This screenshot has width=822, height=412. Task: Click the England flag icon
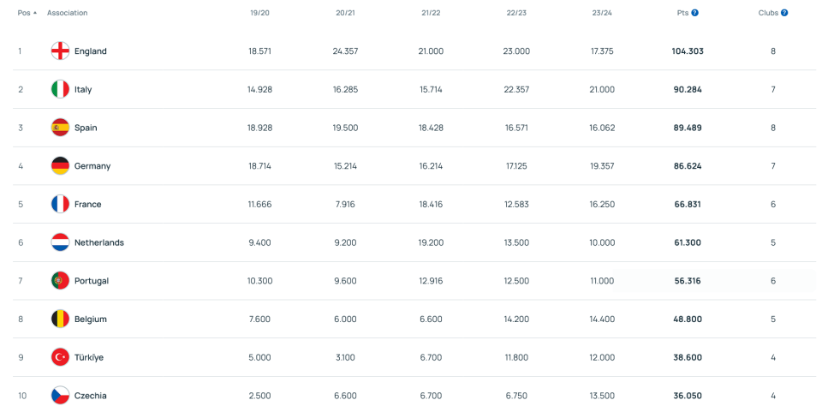coord(60,51)
